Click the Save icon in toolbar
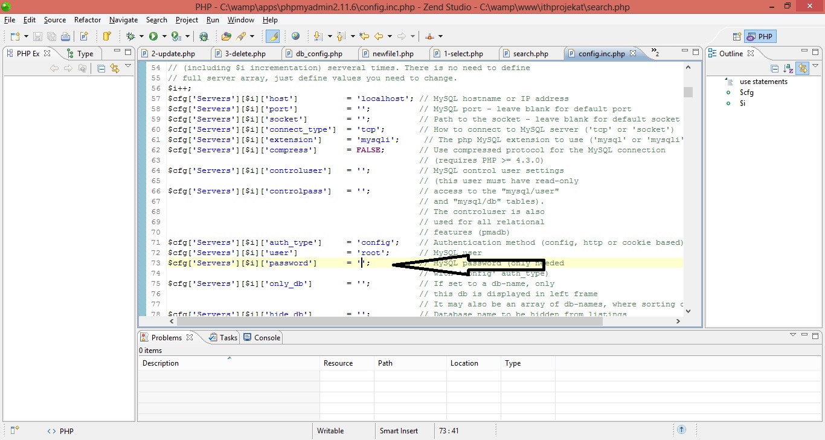The image size is (825, 440). pyautogui.click(x=37, y=36)
